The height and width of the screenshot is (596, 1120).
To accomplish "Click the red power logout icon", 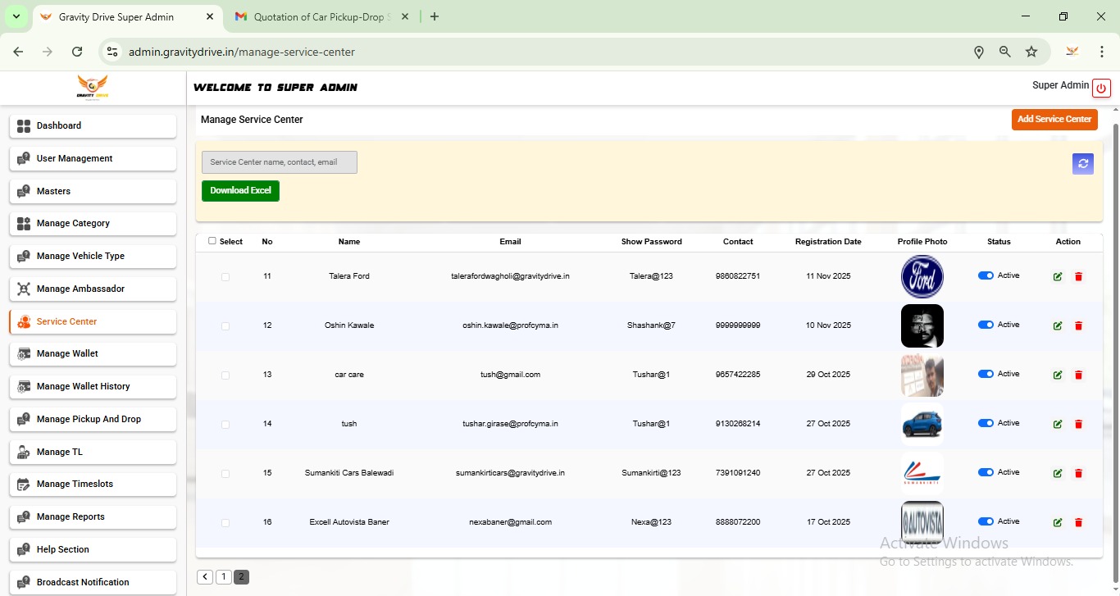I will [x=1101, y=89].
